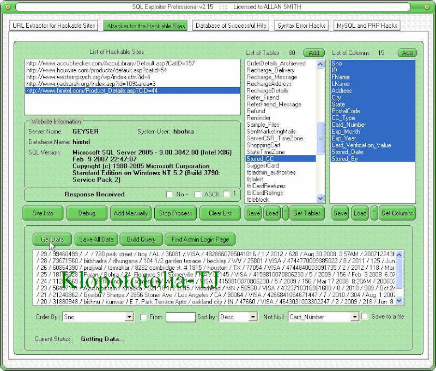
Task: Click the Save All Data button
Action: pyautogui.click(x=96, y=239)
